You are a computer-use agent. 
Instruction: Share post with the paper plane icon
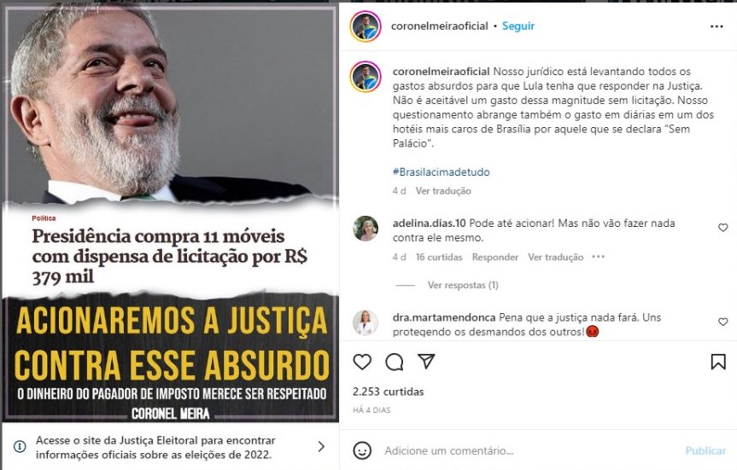426,361
